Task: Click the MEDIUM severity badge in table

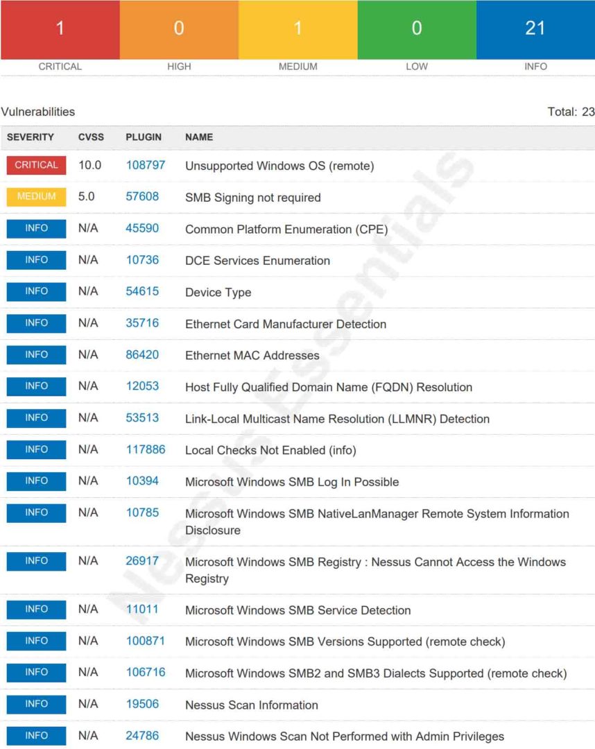Action: tap(37, 197)
